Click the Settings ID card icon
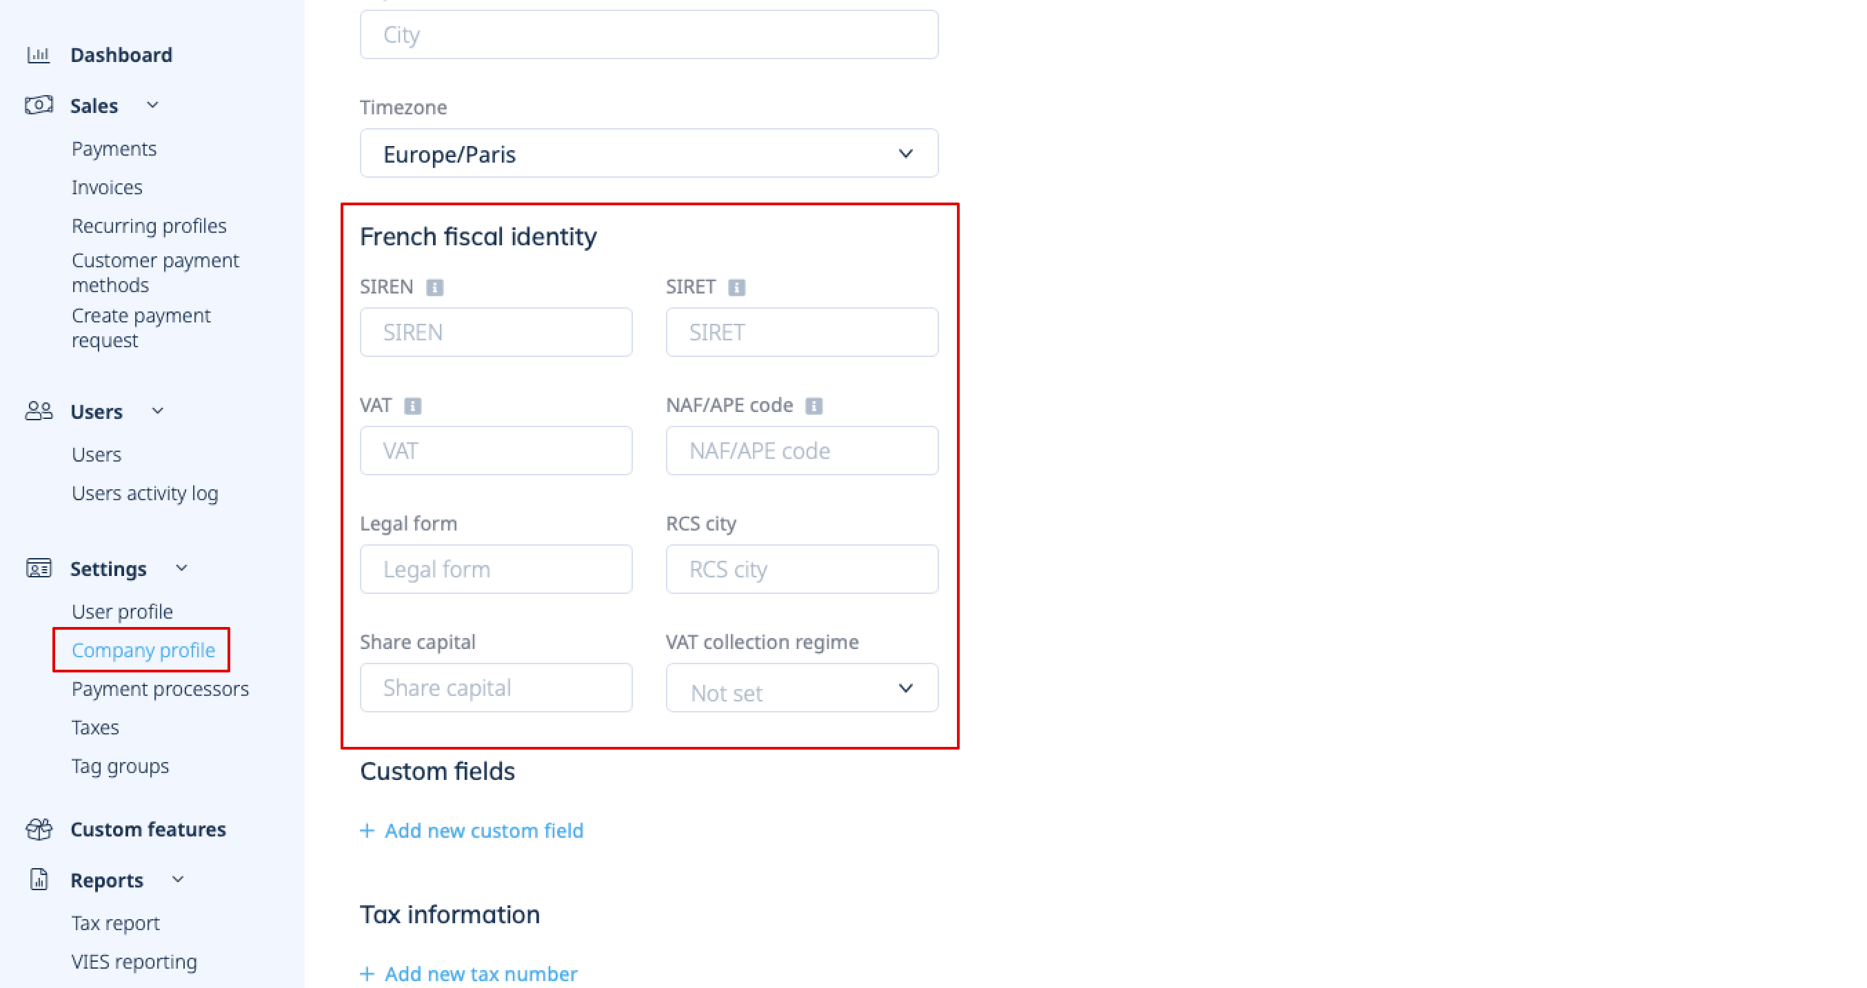The height and width of the screenshot is (988, 1867). point(39,568)
